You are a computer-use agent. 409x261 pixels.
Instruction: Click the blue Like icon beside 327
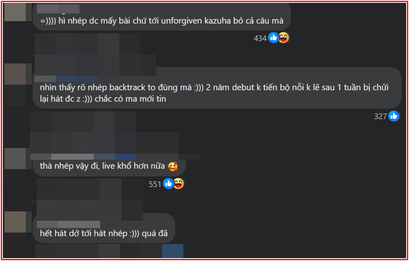click(x=394, y=116)
